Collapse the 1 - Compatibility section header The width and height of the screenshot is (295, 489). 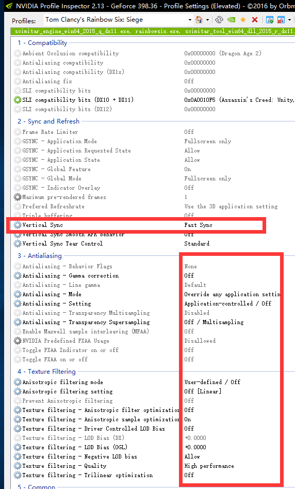(x=42, y=43)
